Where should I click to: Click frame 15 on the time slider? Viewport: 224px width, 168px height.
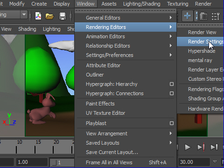click(x=35, y=150)
